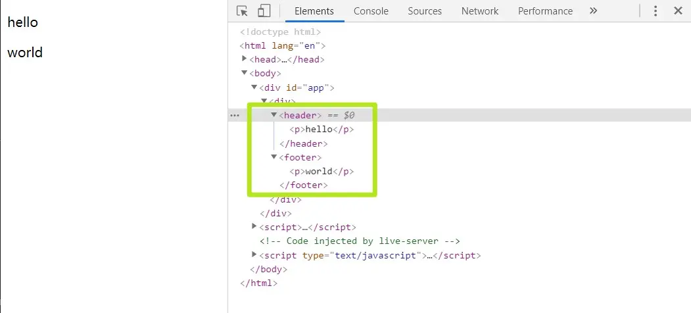The height and width of the screenshot is (313, 691).
Task: Switch to the Console tab
Action: coord(371,11)
